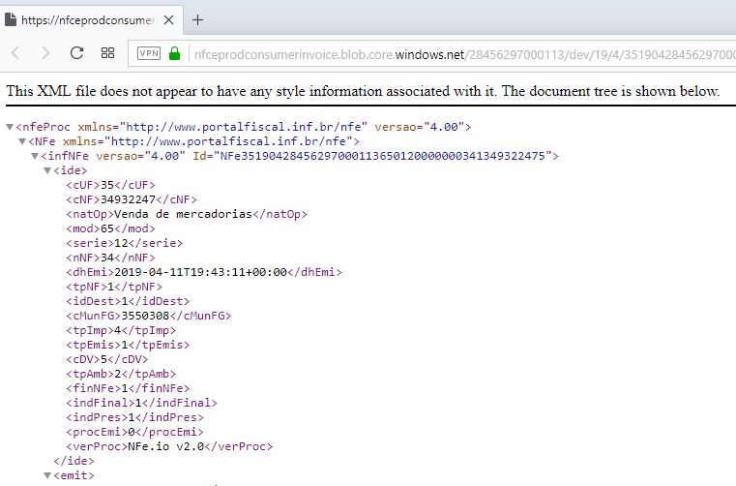Screen dimensions: 736x486
Task: Collapse the nfeProc root node
Action: tap(10, 127)
